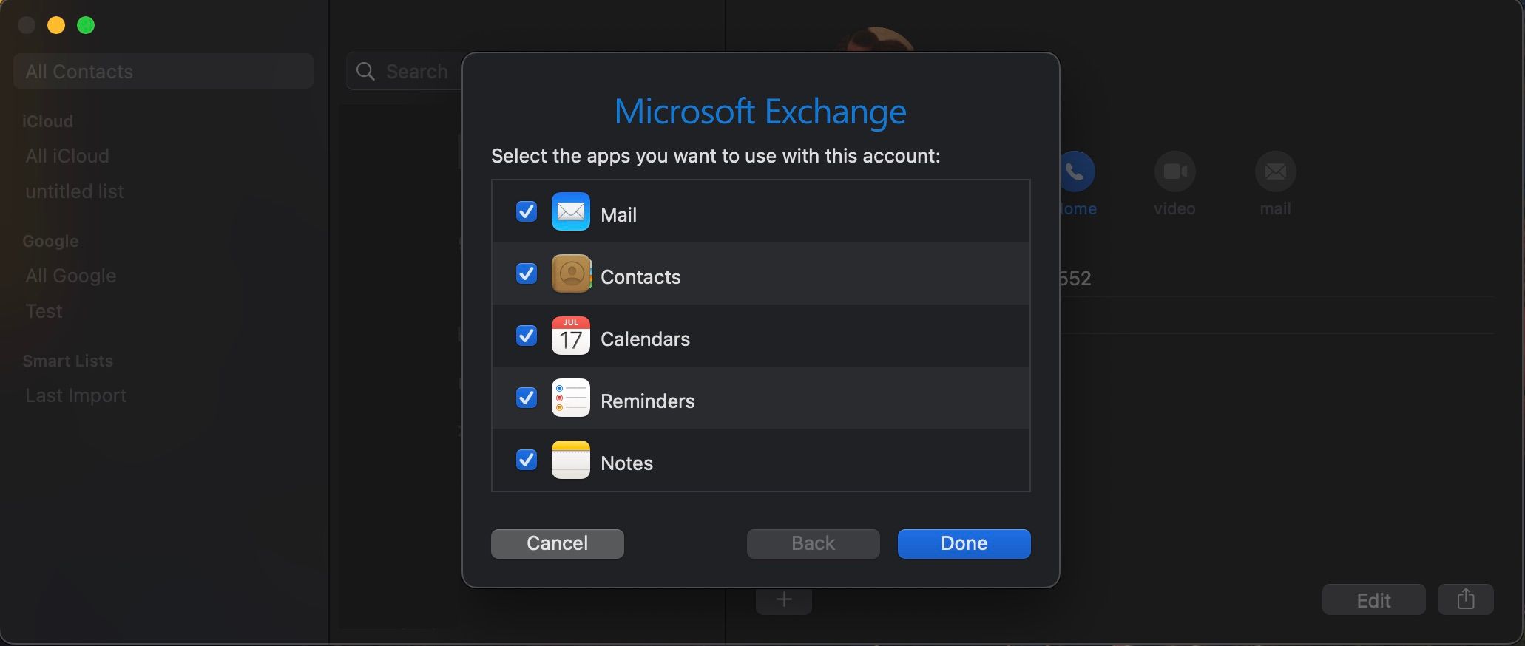This screenshot has height=646, width=1525.
Task: Click the Smart Lists section header
Action: (67, 361)
